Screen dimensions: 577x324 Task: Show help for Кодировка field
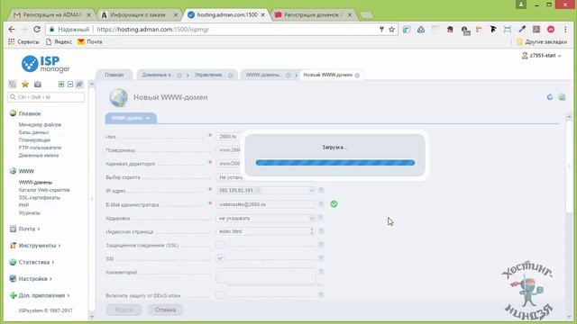tap(321, 218)
